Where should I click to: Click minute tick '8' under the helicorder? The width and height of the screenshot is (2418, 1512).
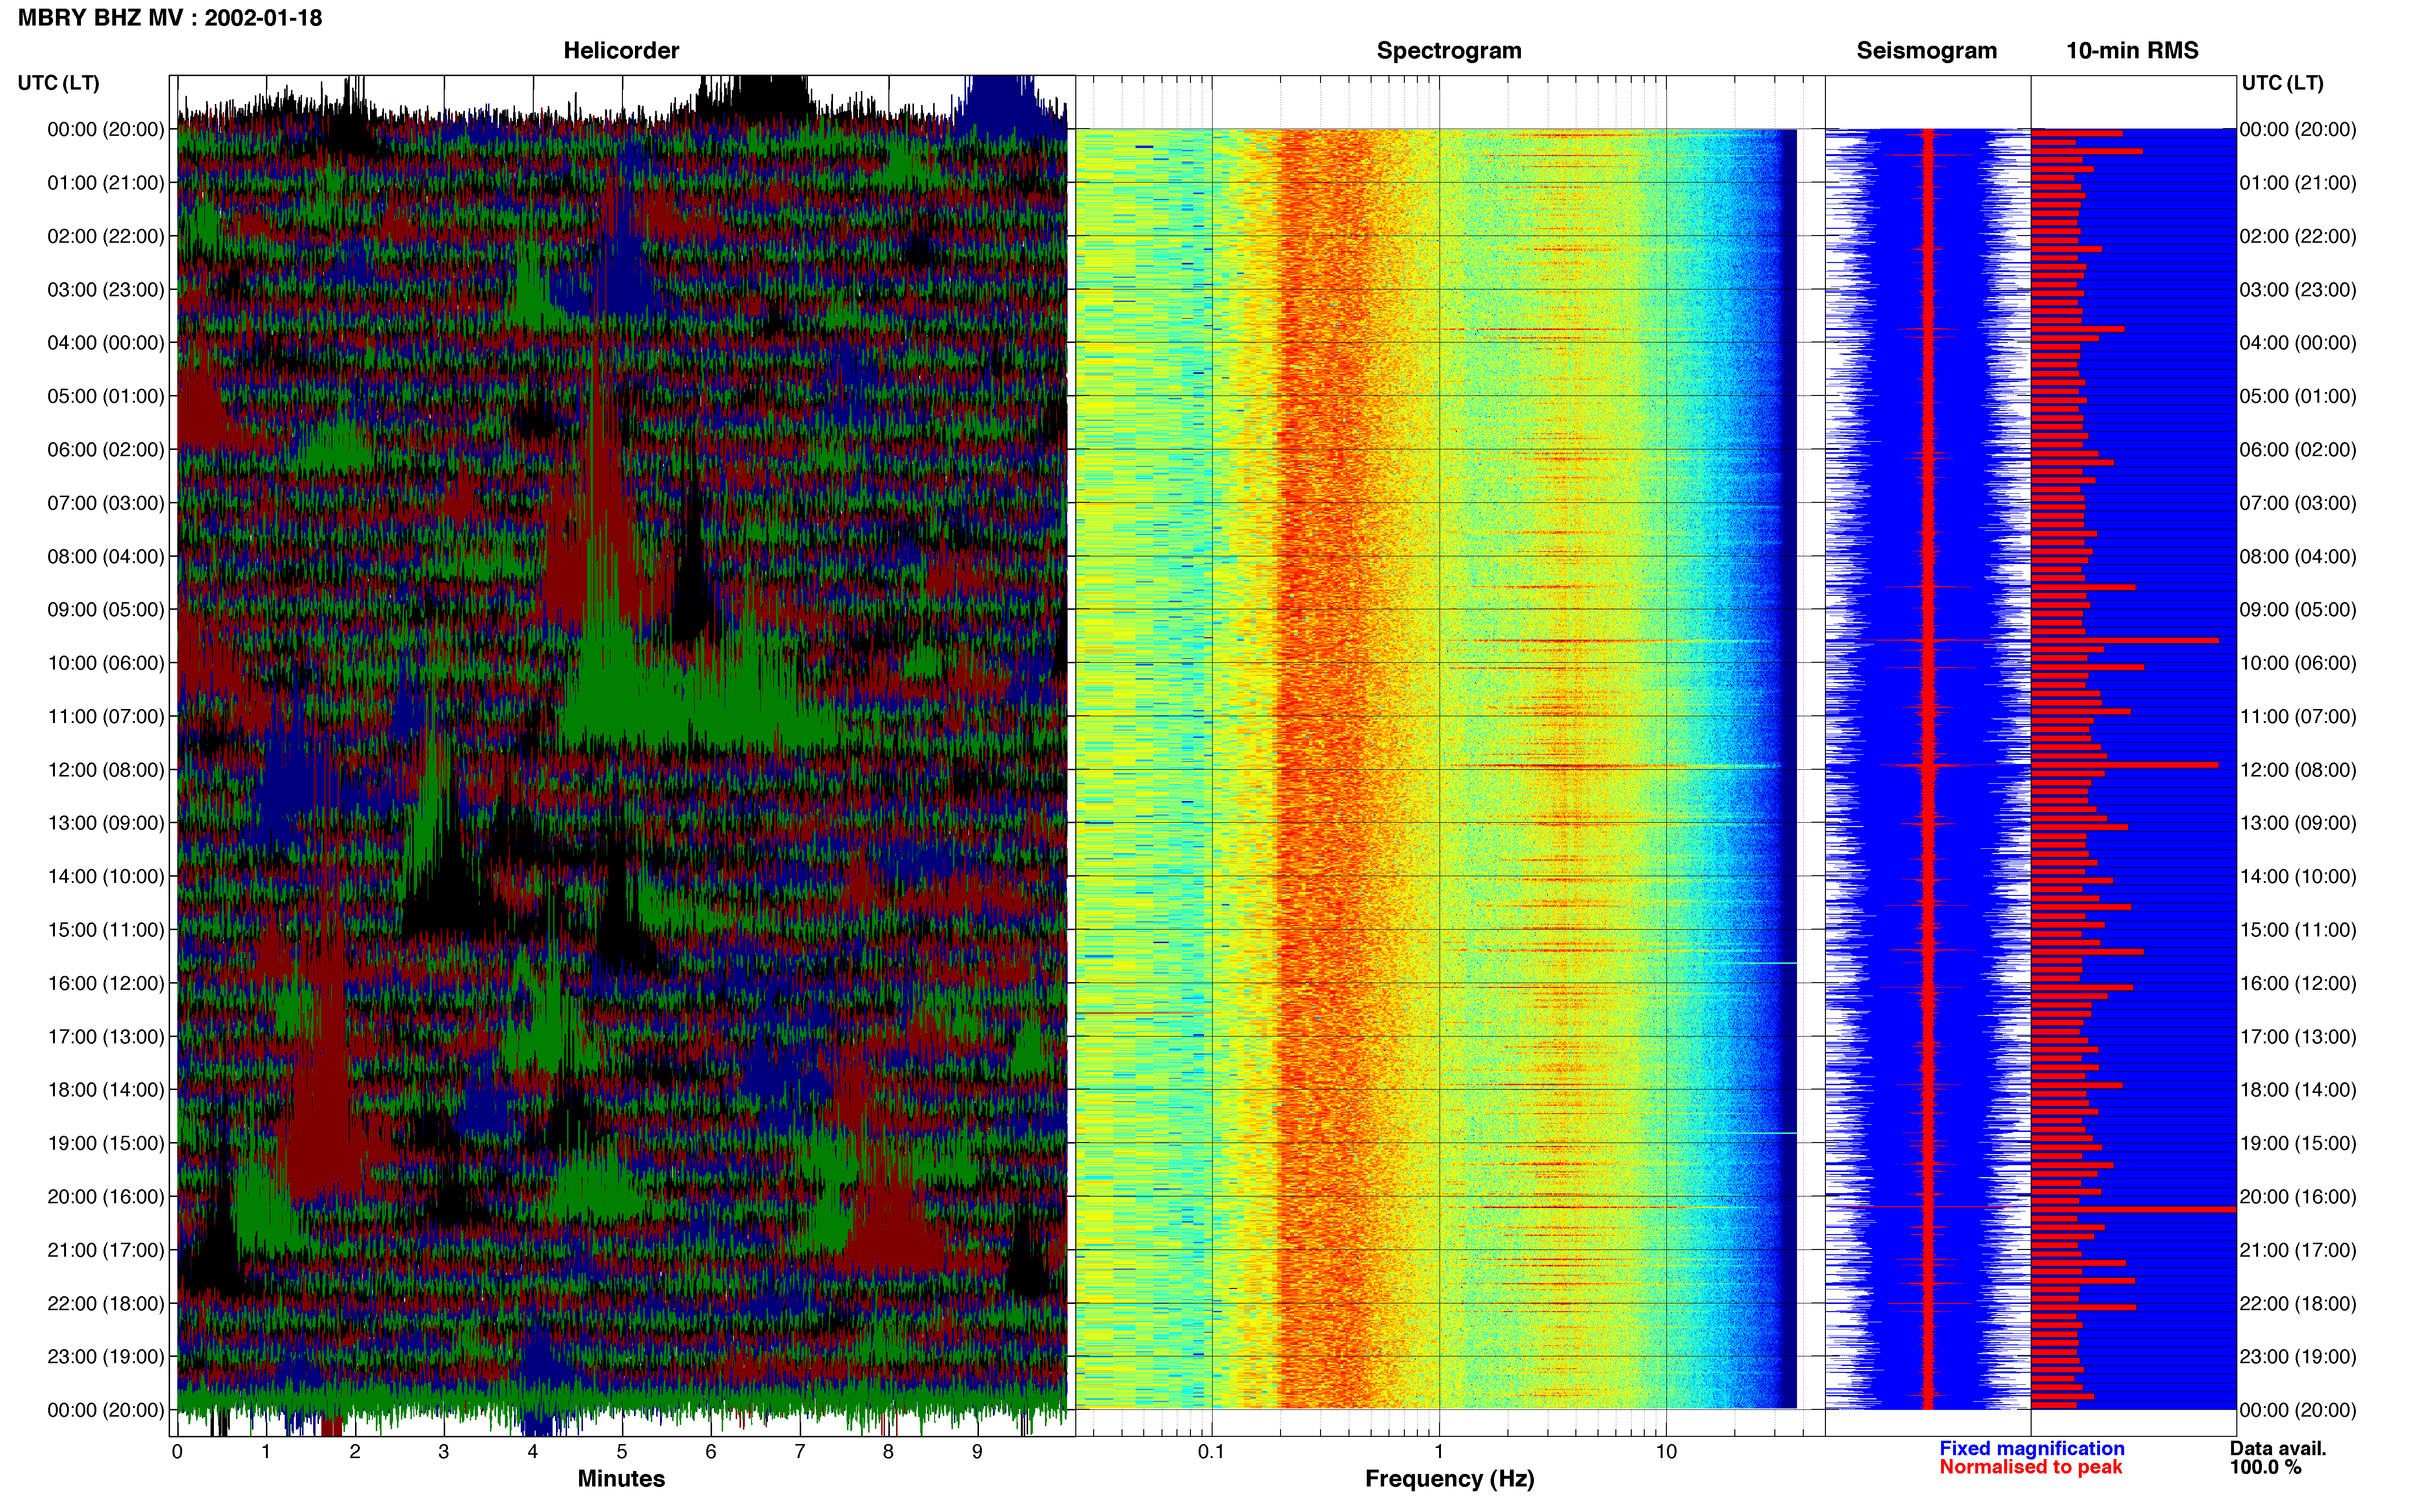(888, 1452)
